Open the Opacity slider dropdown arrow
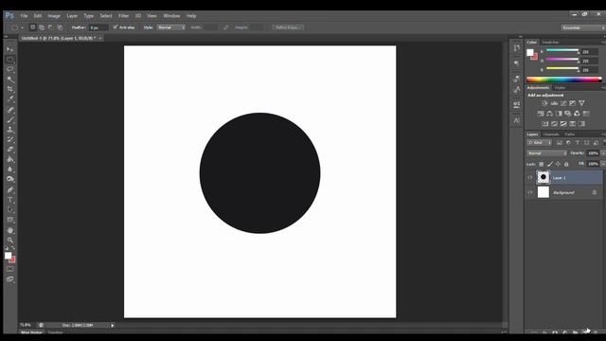The width and height of the screenshot is (606, 341). tap(602, 153)
